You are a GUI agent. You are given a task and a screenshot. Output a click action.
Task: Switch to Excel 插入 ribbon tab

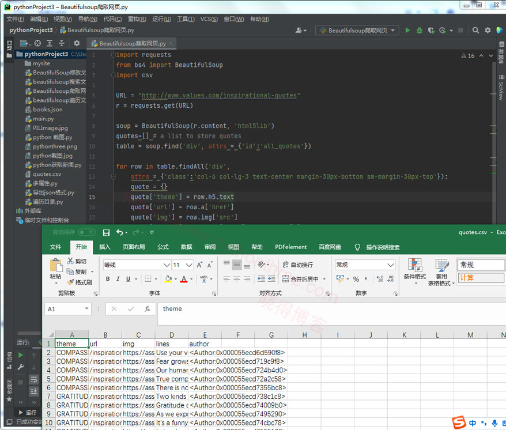104,247
